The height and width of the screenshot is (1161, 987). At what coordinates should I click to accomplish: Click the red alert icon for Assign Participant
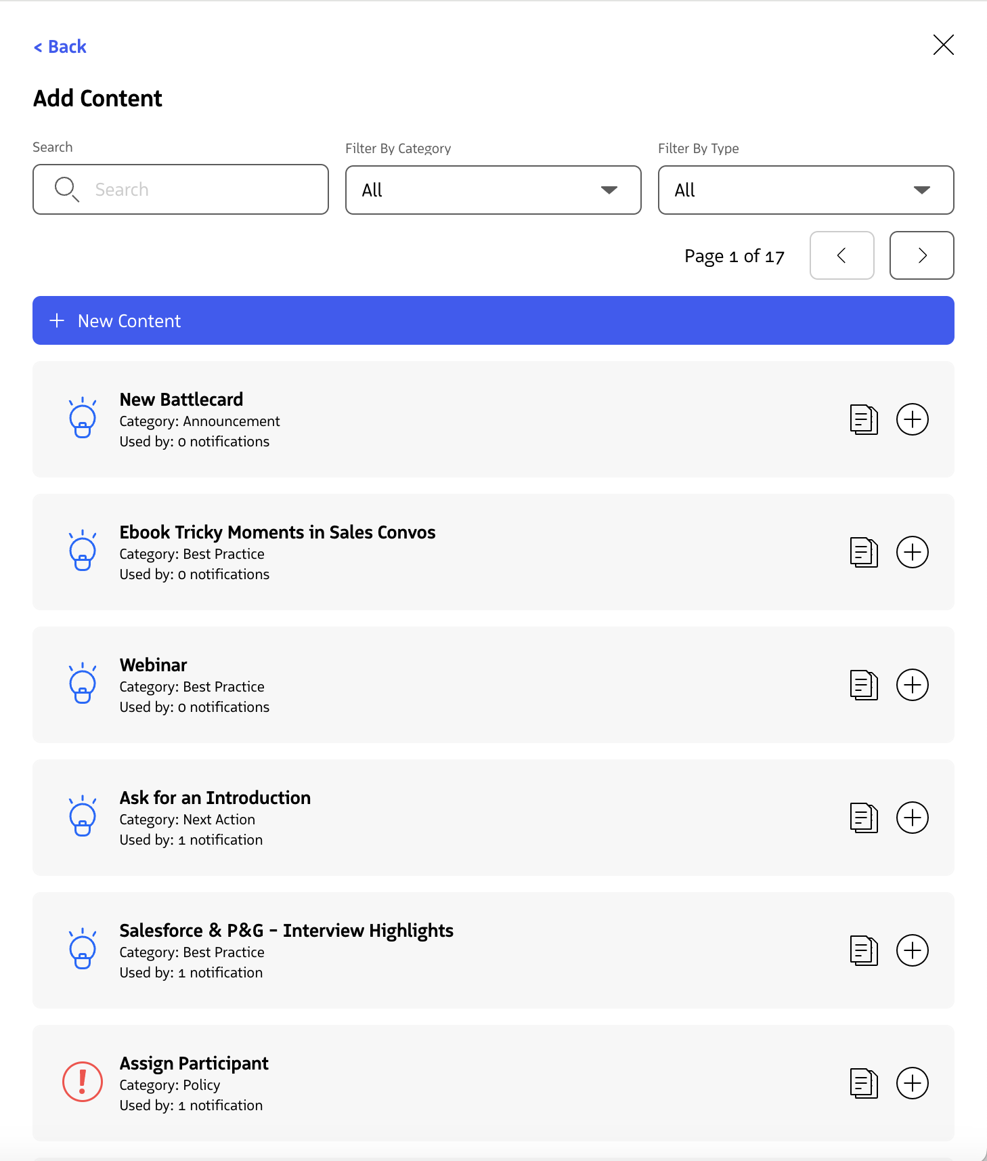coord(83,1082)
